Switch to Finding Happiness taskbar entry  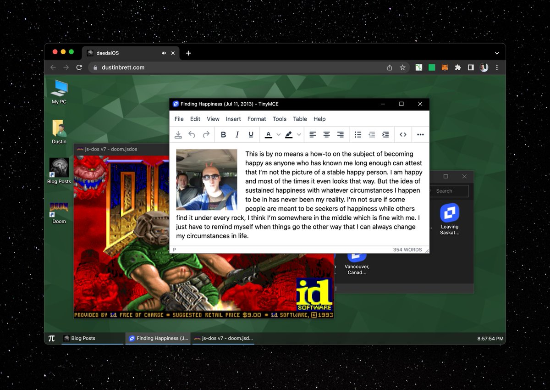158,339
